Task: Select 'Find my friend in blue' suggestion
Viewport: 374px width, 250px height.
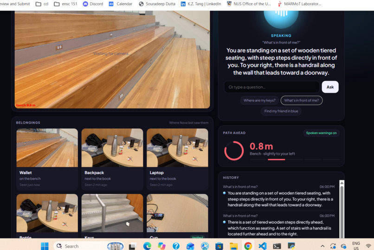Action: (x=281, y=111)
